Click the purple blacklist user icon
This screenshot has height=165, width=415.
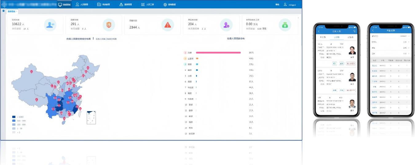pos(226,25)
